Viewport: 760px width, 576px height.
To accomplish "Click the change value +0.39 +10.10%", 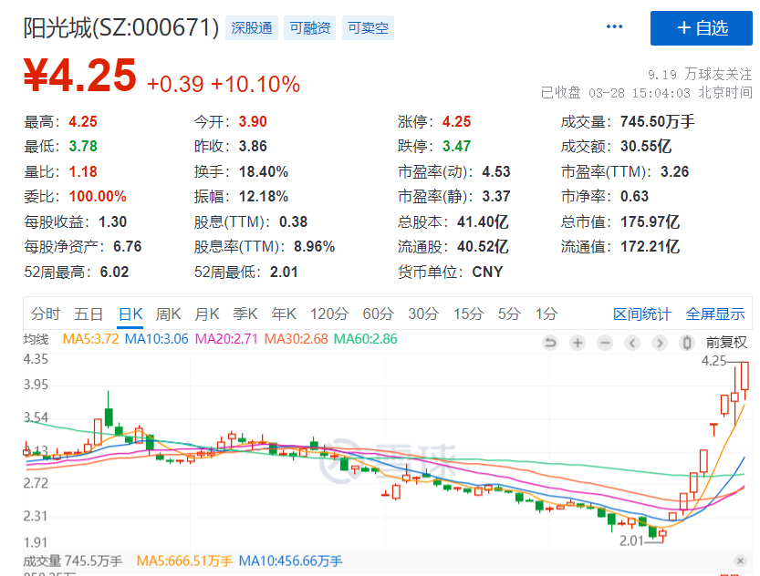I will (x=224, y=84).
